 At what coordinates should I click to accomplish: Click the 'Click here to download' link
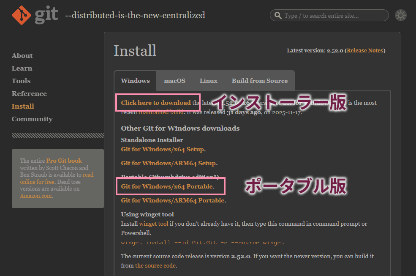[x=156, y=103]
